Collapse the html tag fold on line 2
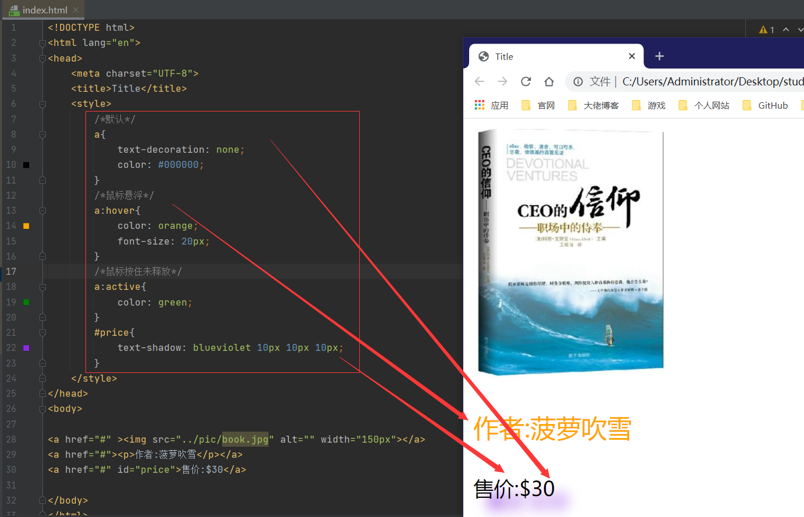This screenshot has height=517, width=804. pyautogui.click(x=42, y=43)
